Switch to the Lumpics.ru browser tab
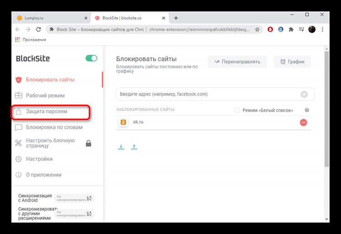 click(51, 18)
